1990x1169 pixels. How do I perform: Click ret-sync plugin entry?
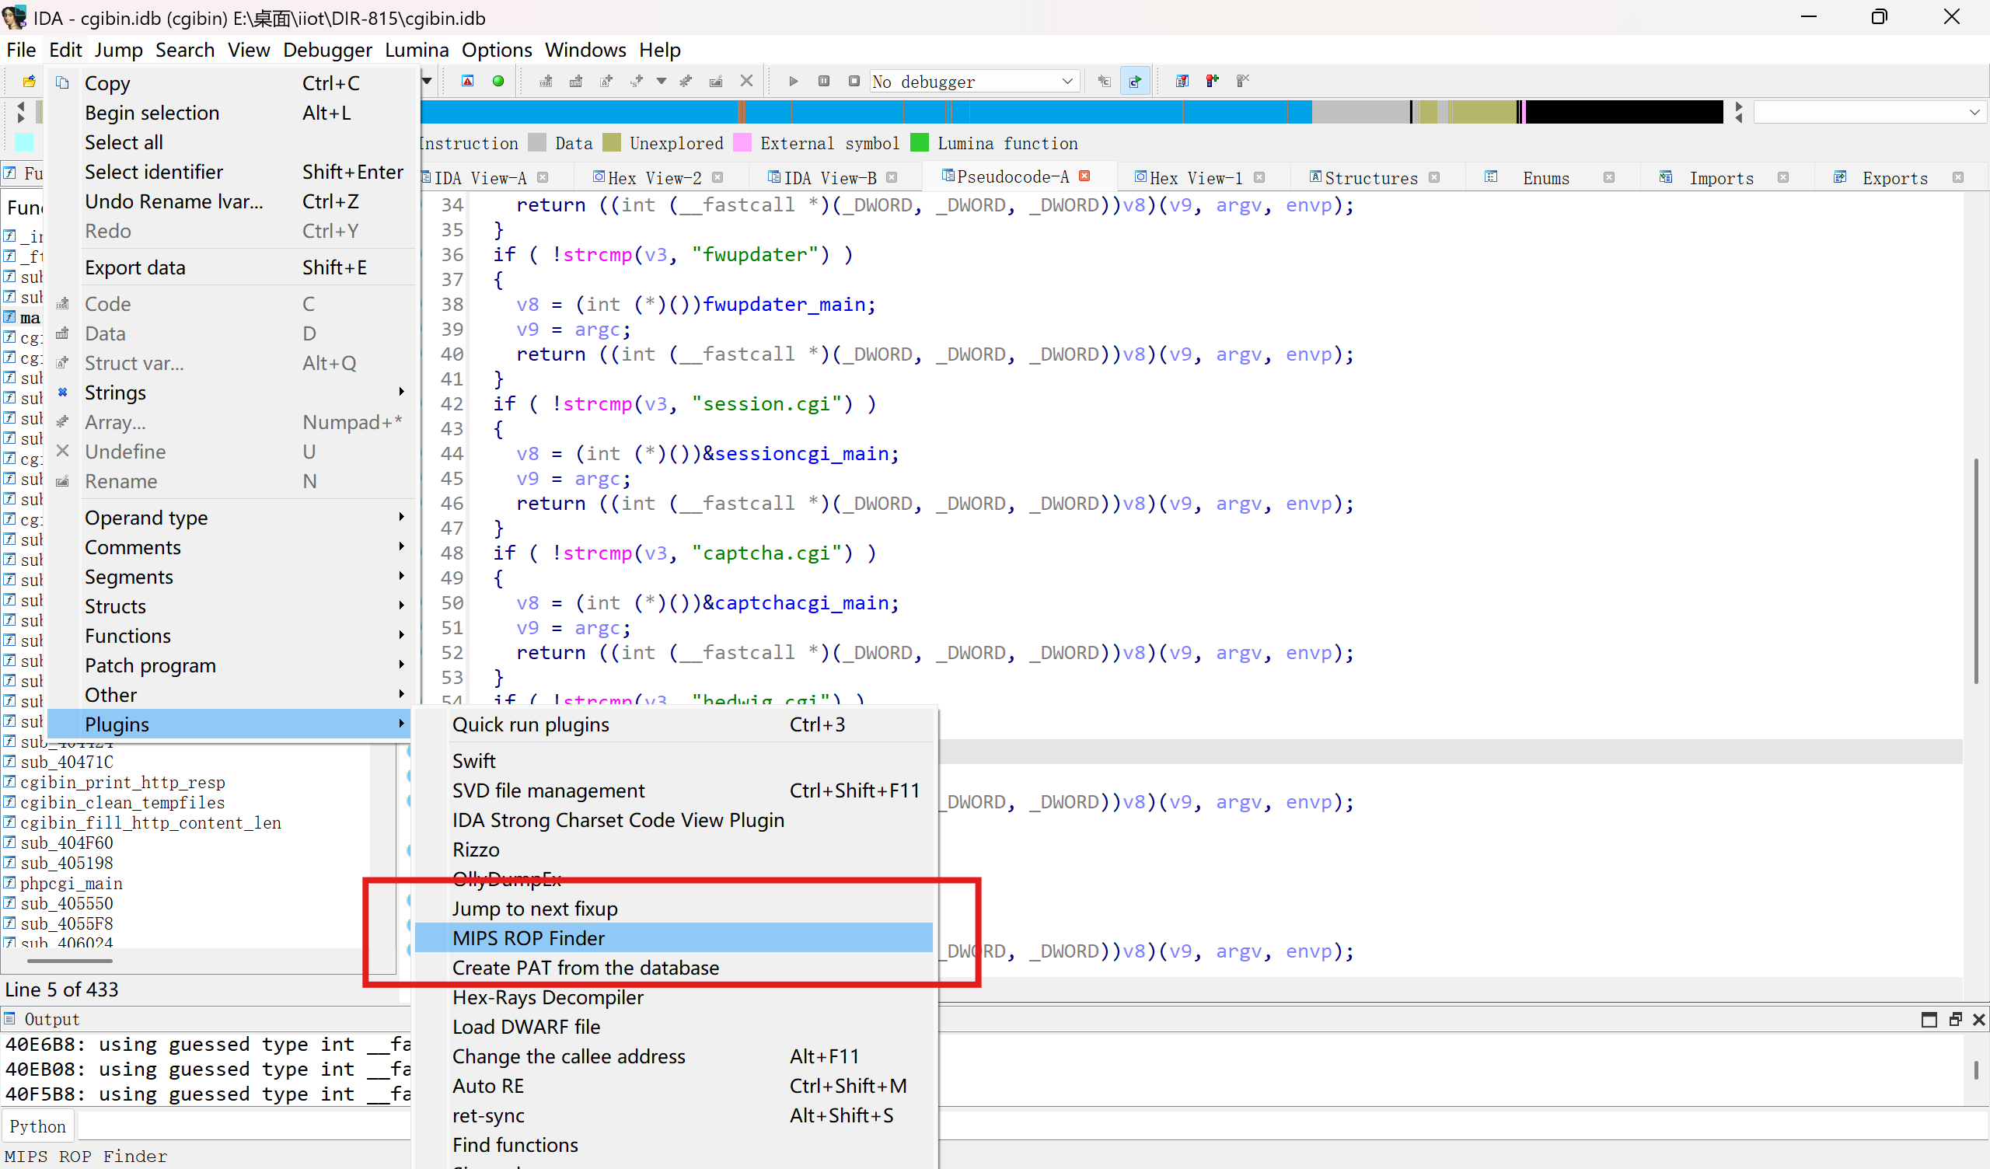674,1115
